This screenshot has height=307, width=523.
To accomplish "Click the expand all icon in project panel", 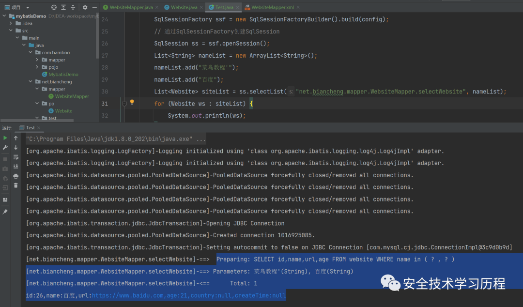I will coord(63,7).
